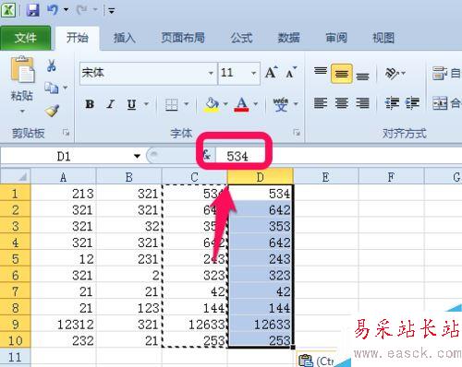Image resolution: width=462 pixels, height=367 pixels.
Task: Switch to the 开始 (Home) tab
Action: (x=78, y=38)
